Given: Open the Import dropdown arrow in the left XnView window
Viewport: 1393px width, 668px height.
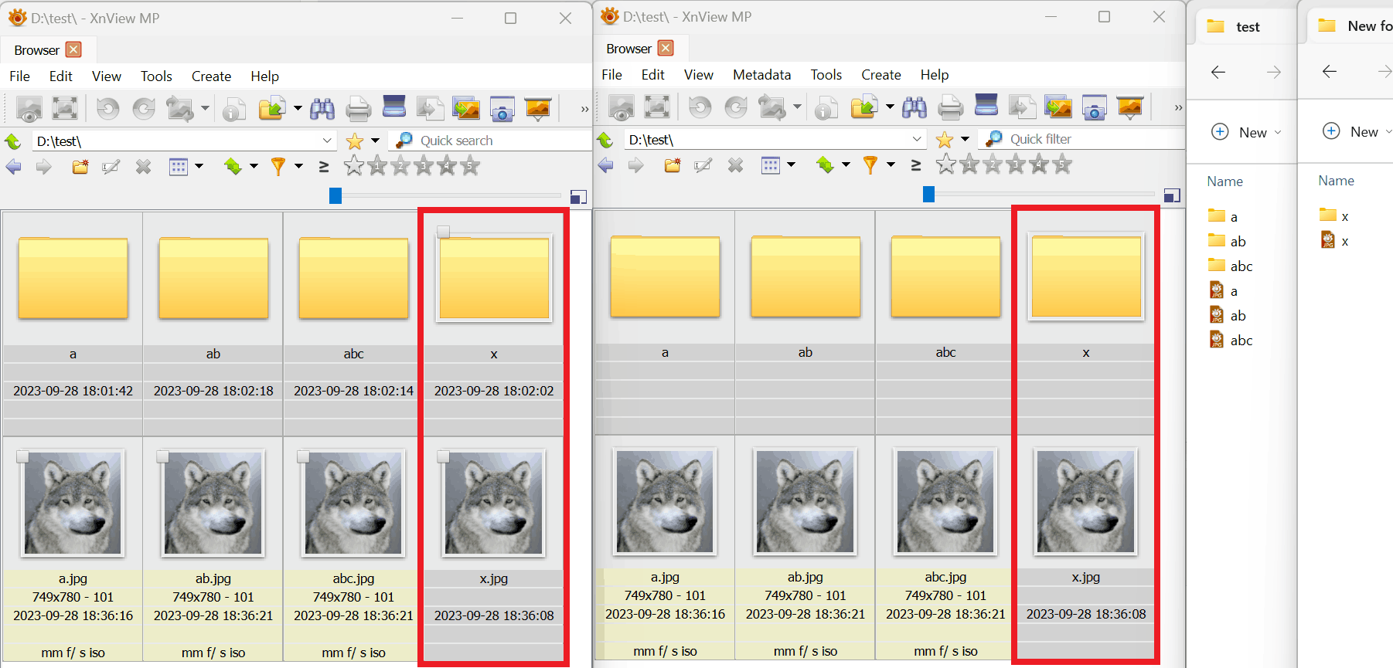Looking at the screenshot, I should 298,108.
